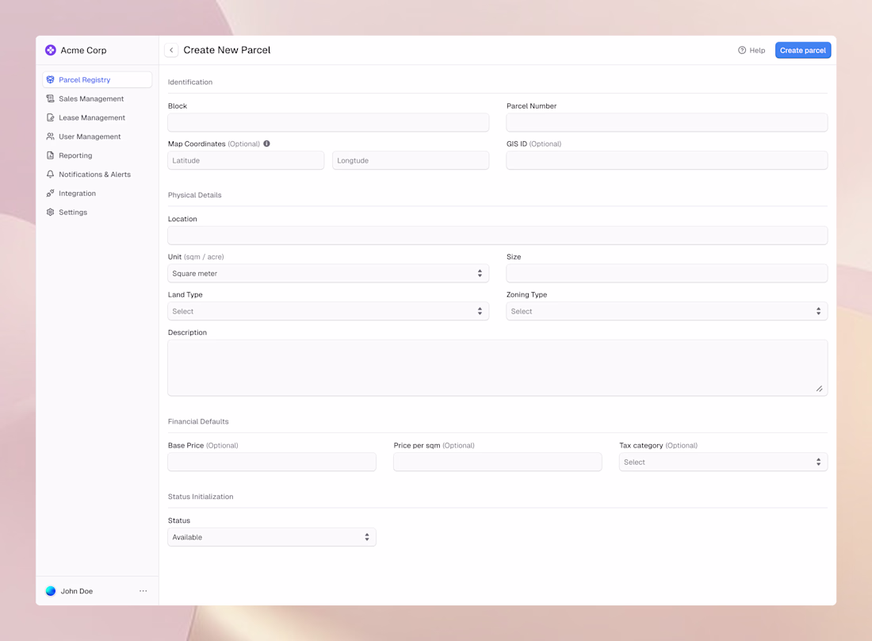
Task: Click the Notifications & Alerts bell icon
Action: 51,175
